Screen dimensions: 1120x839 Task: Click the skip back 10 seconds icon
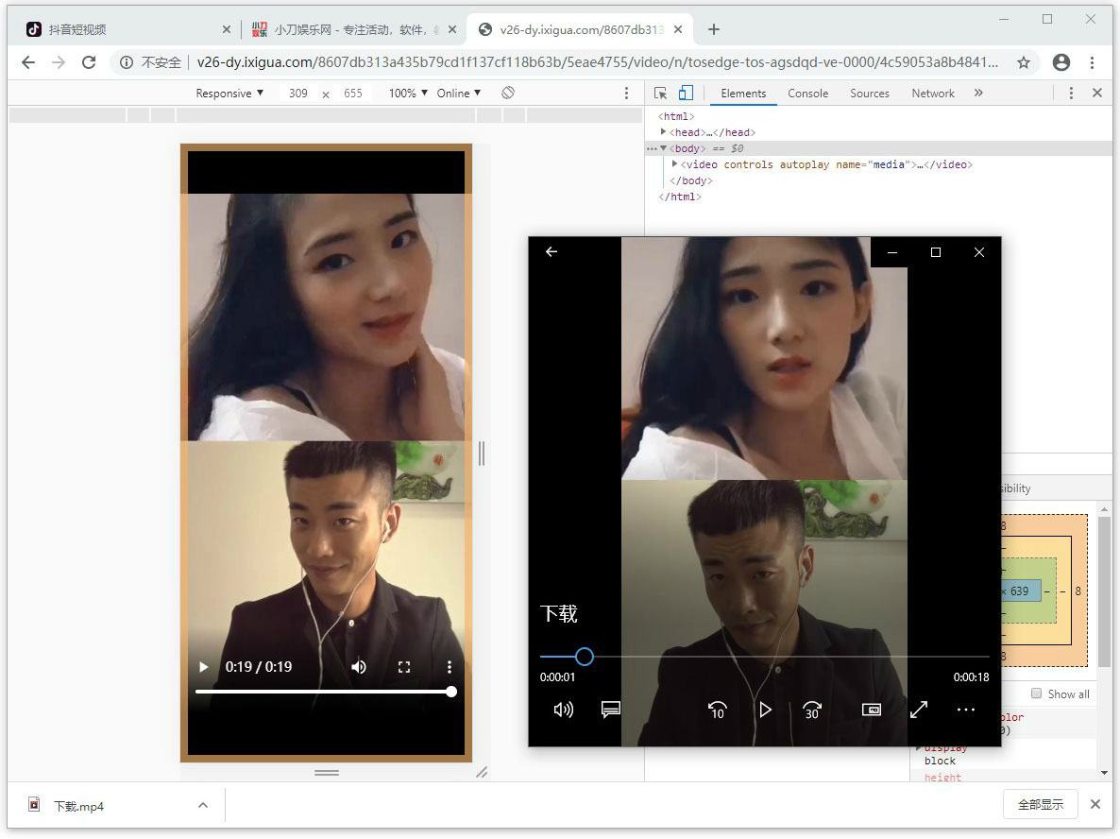coord(717,710)
